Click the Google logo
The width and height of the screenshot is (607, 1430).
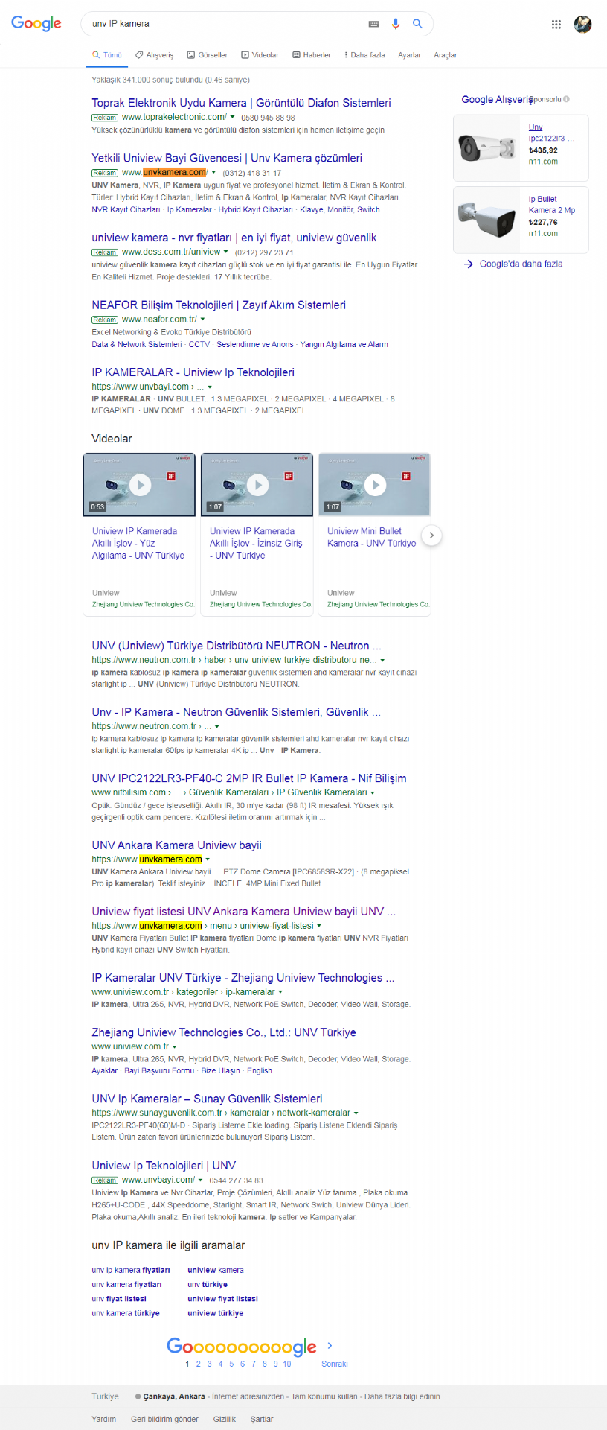click(36, 23)
